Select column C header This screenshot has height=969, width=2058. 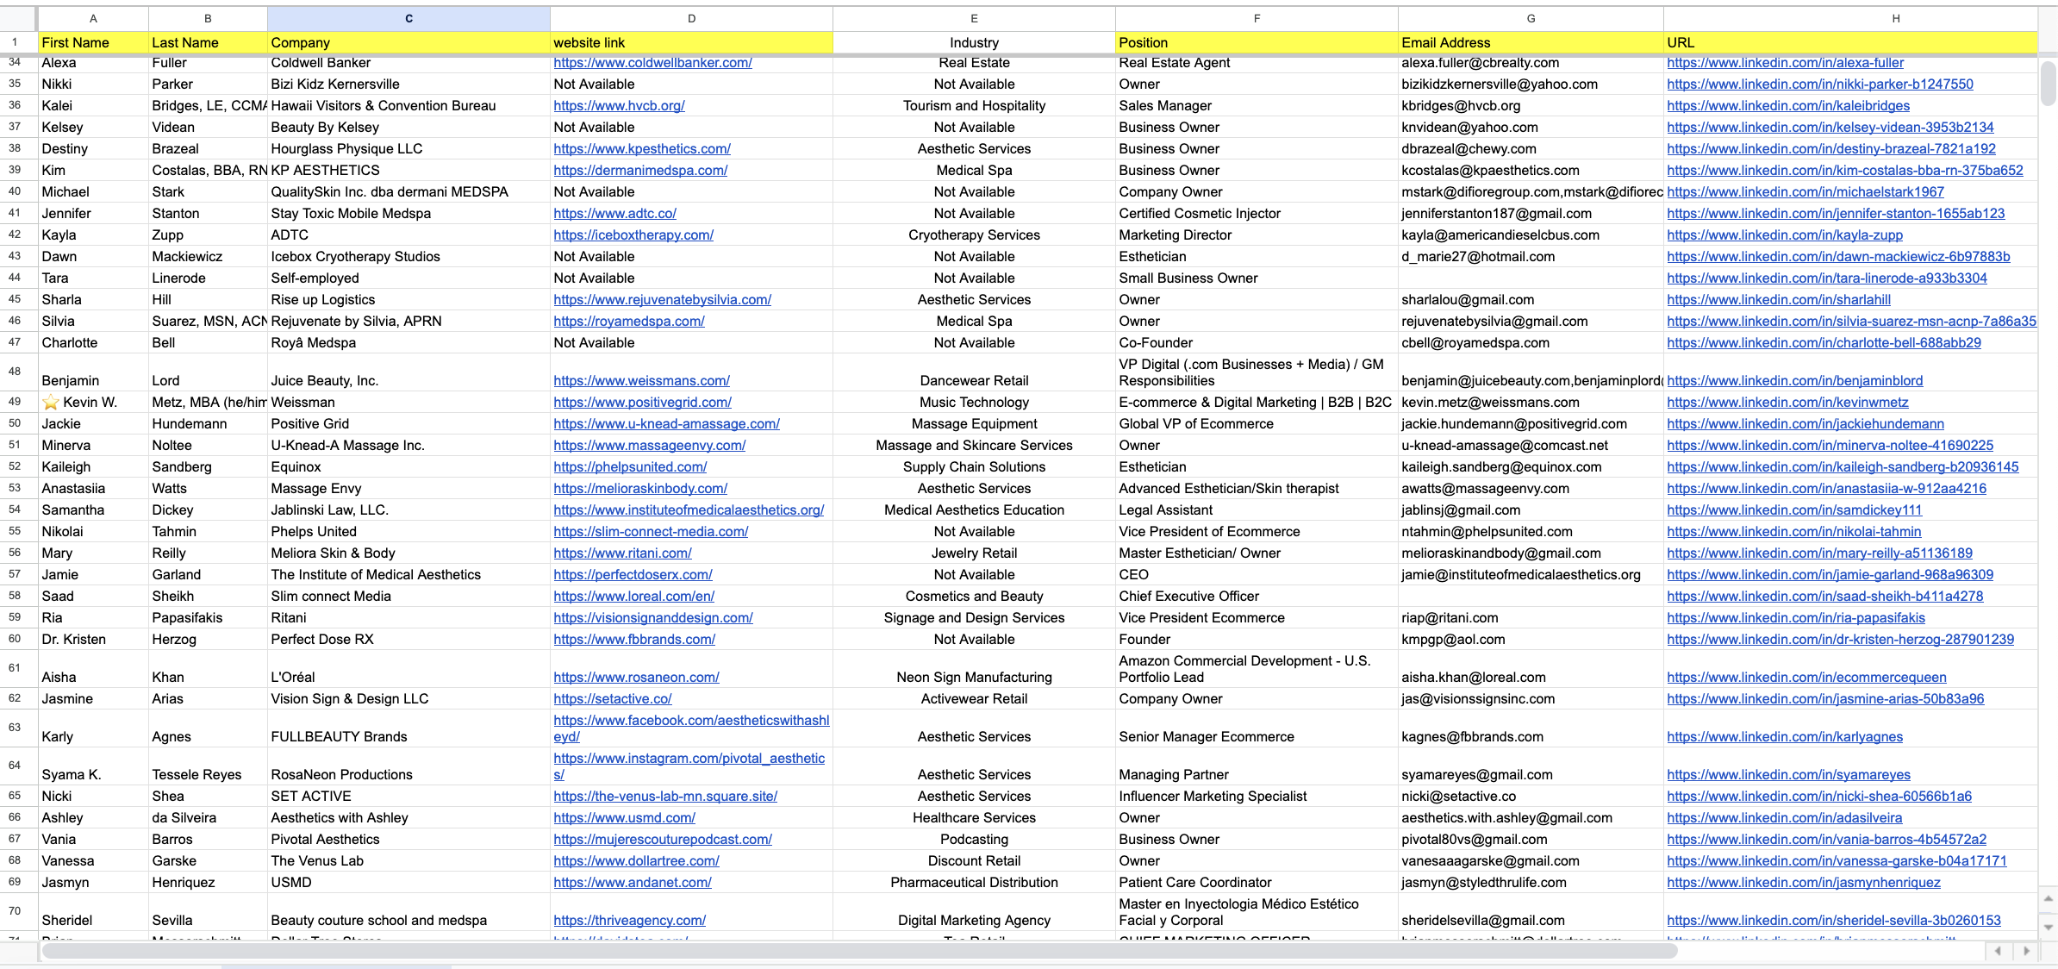click(408, 18)
